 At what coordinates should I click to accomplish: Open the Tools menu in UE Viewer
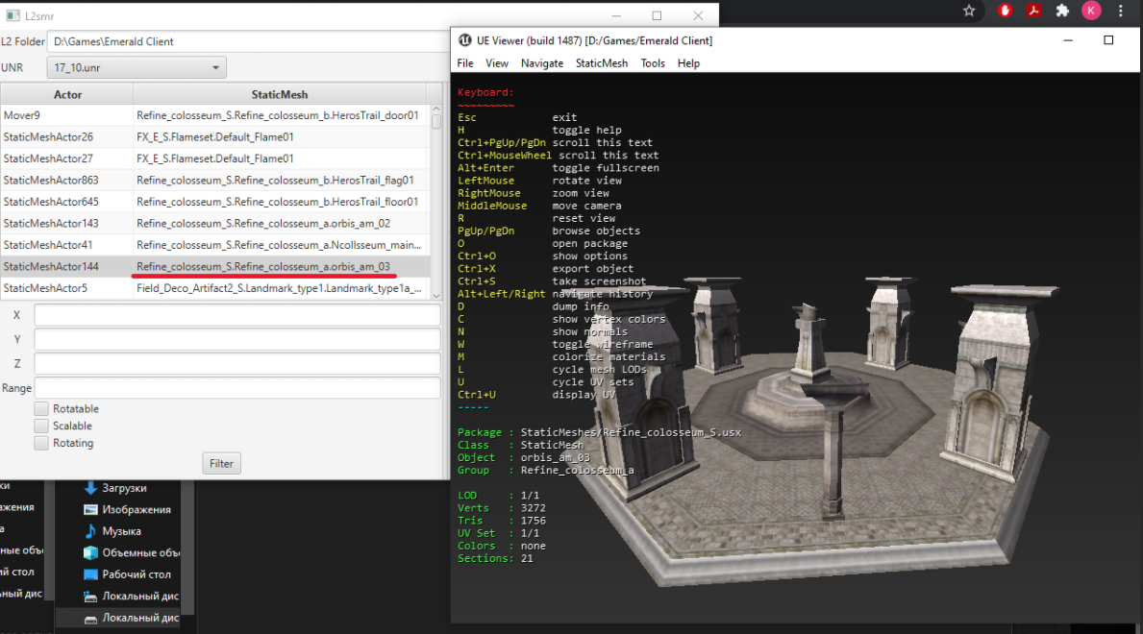pos(653,63)
